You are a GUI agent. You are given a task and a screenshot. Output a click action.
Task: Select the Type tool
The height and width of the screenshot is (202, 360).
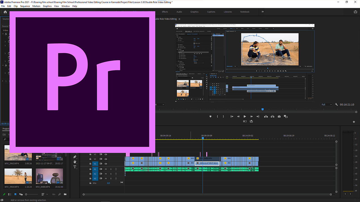click(x=75, y=167)
